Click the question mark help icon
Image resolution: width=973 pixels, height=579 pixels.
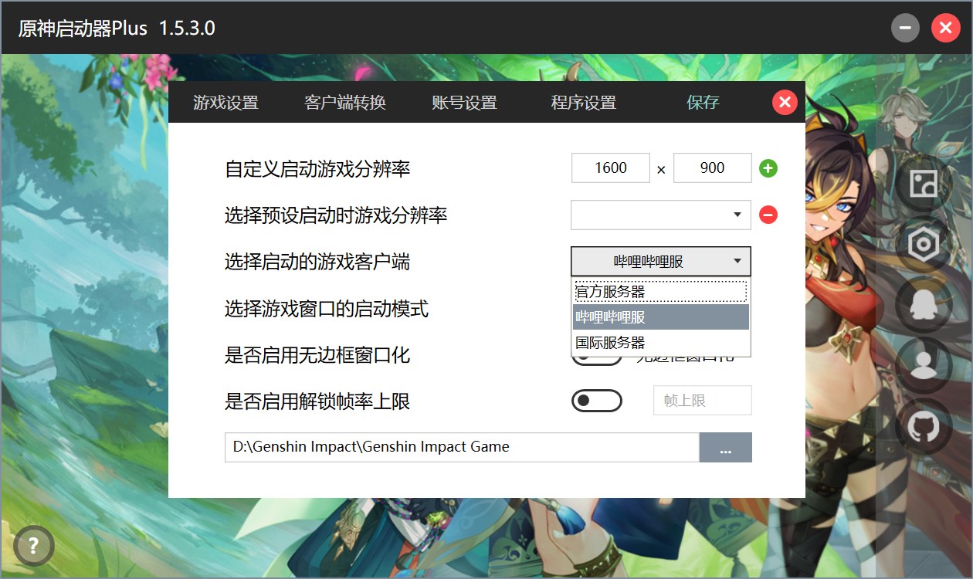point(34,545)
